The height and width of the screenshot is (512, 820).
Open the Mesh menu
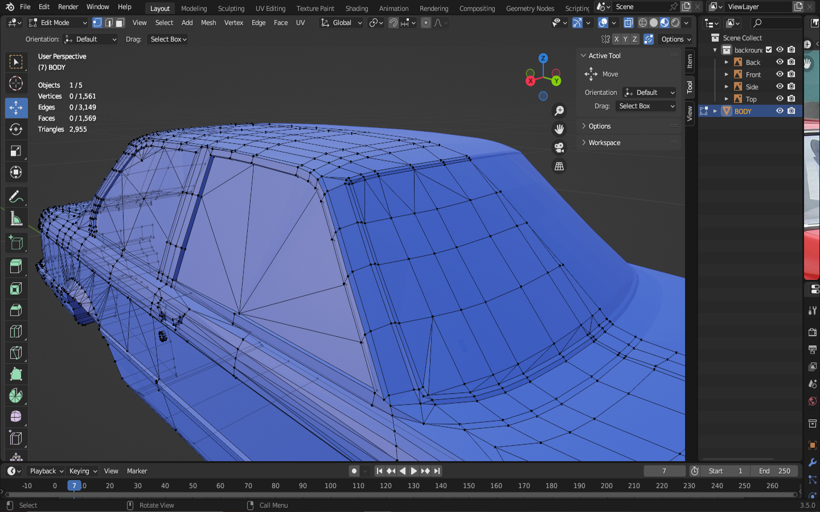pos(208,23)
